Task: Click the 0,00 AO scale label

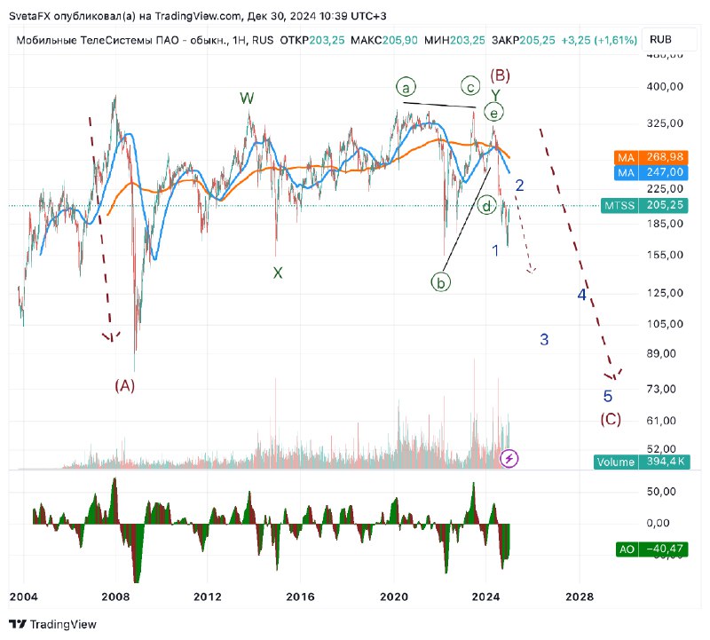Action: click(x=658, y=523)
